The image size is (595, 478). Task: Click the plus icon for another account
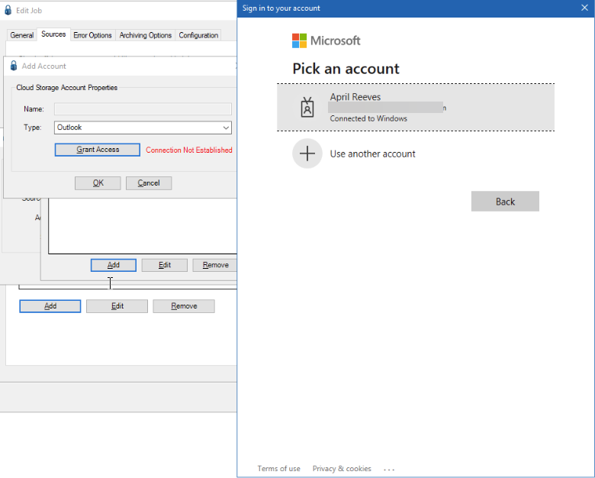(x=307, y=153)
